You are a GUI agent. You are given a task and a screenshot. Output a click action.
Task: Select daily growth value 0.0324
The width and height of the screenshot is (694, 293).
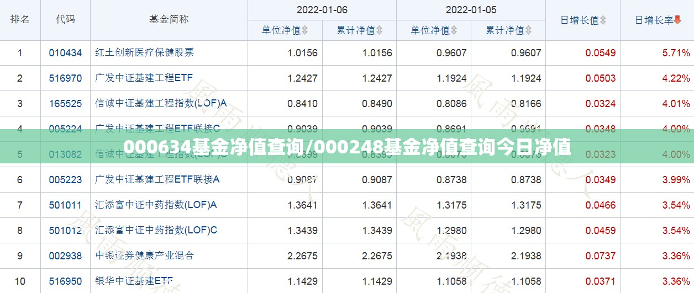point(601,104)
